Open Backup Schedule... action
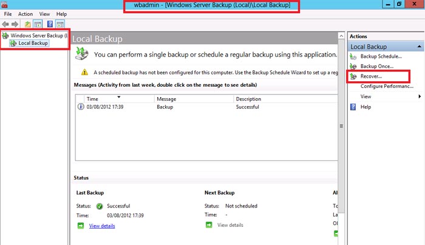The image size is (425, 245). pos(381,56)
